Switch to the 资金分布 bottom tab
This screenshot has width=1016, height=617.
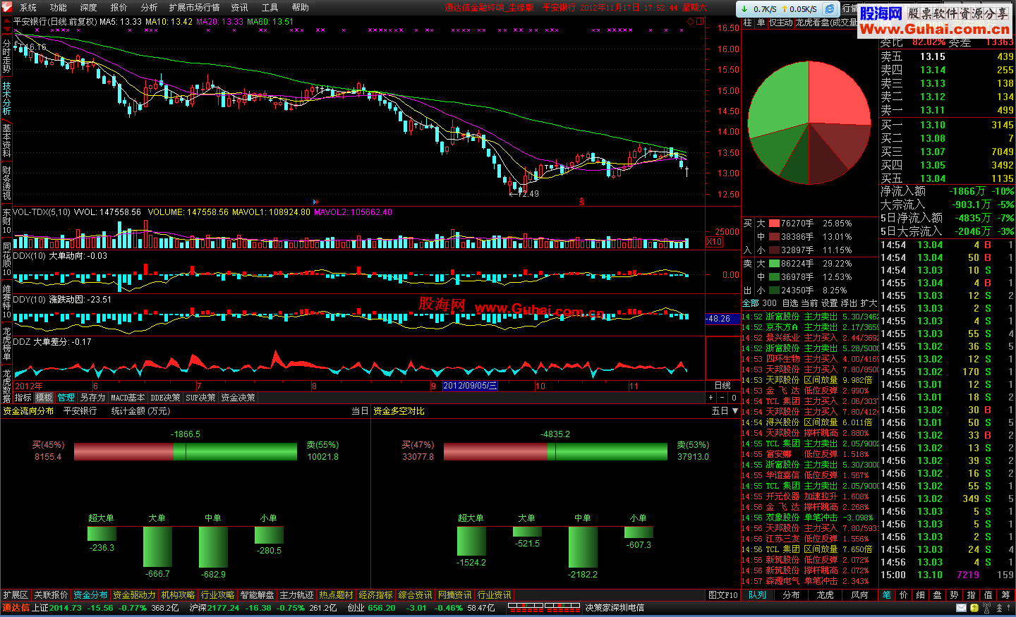[x=90, y=595]
